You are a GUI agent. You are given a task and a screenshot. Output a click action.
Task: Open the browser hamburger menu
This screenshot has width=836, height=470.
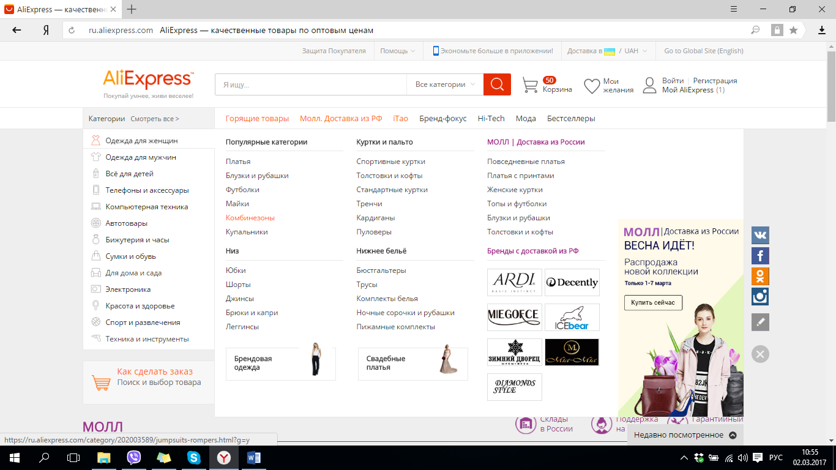point(734,9)
